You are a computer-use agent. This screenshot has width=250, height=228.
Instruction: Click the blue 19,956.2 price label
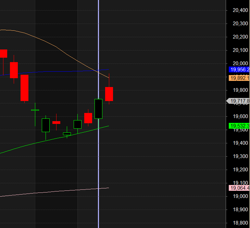[x=239, y=70]
